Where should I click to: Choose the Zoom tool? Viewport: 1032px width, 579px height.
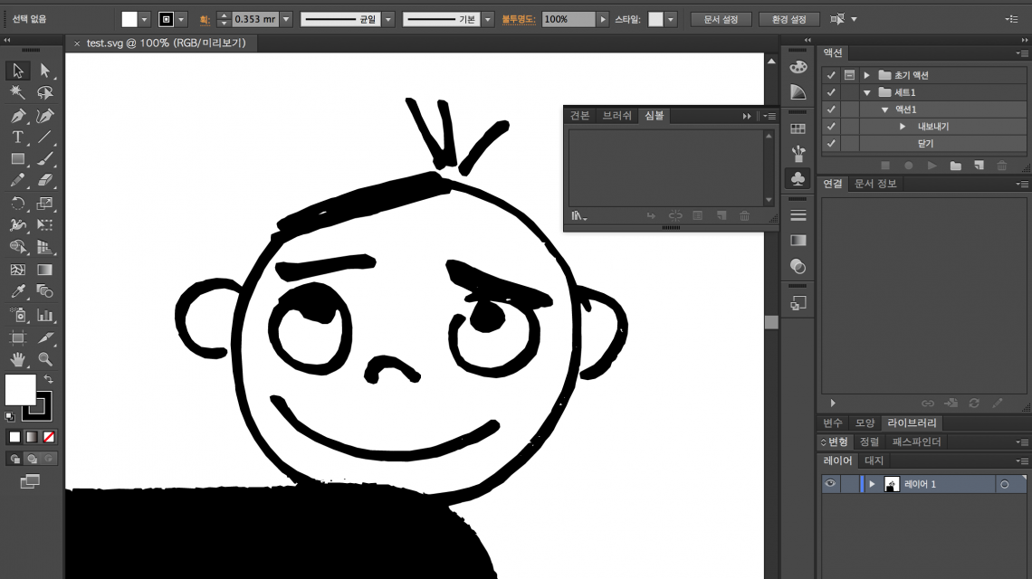tap(45, 359)
